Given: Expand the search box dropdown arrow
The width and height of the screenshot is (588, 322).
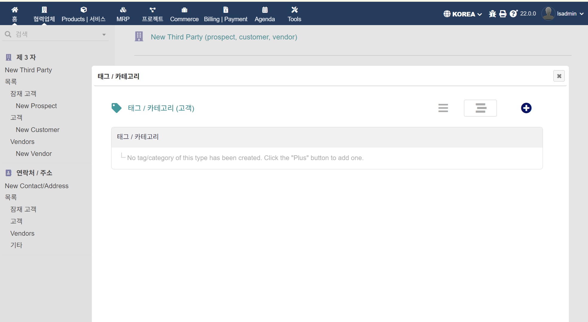Looking at the screenshot, I should 104,35.
